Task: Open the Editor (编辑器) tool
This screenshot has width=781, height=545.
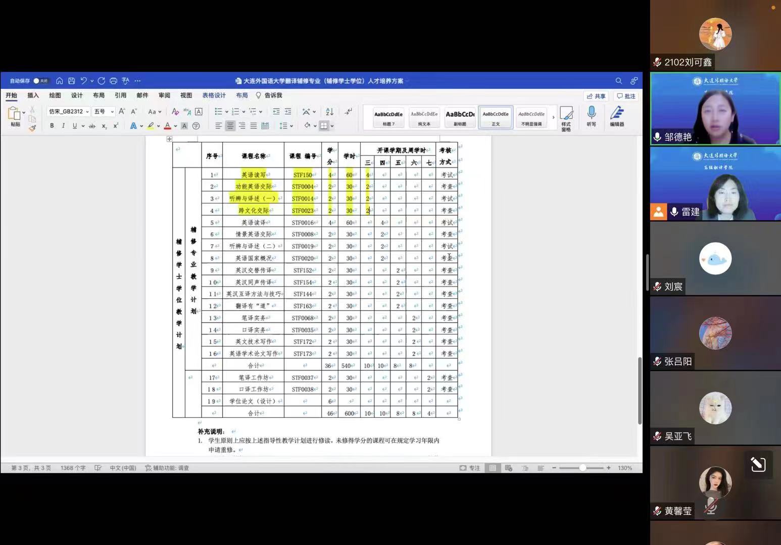Action: point(617,116)
